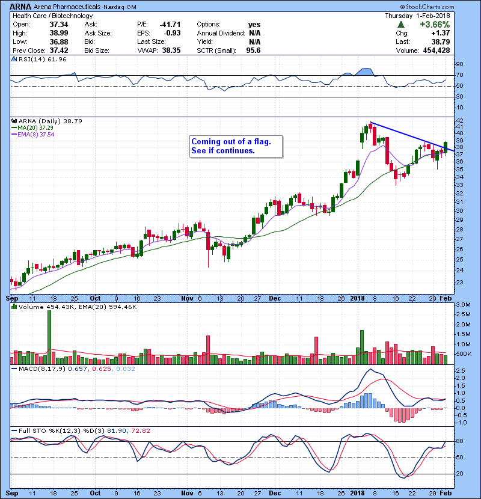Click the SCTR (Small) value 95.6
481x499 pixels.
[x=253, y=51]
